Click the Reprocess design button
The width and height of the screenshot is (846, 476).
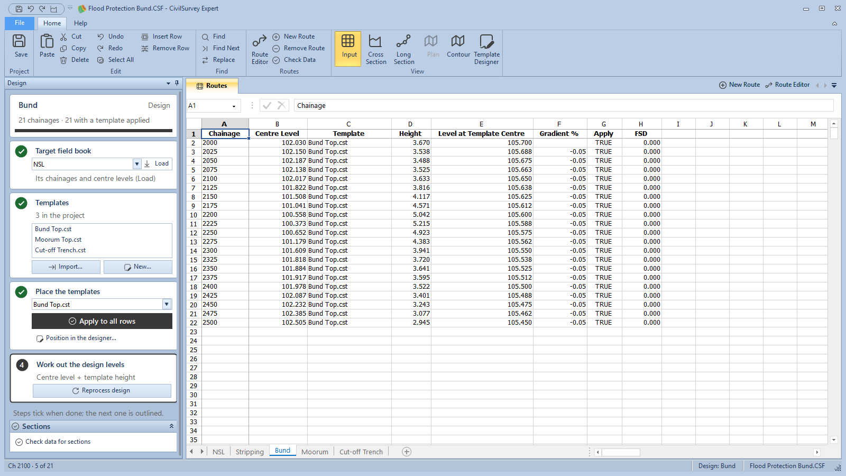102,390
